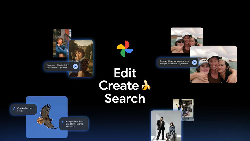Click the banana emoji beside Create
Screen dimensions: 250x141
(x=146, y=85)
